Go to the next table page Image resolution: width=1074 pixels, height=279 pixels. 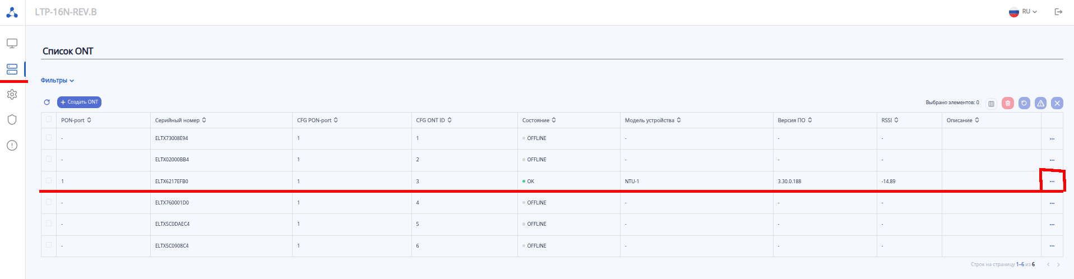click(1058, 264)
